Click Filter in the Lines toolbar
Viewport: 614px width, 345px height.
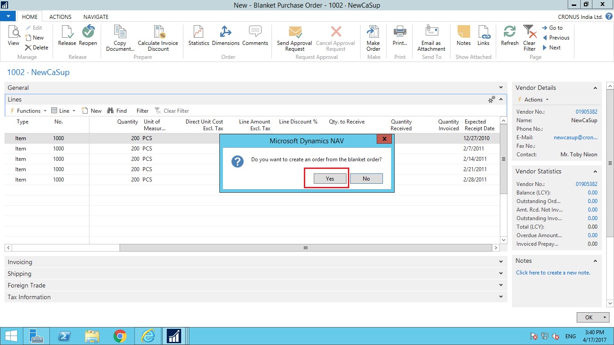[x=142, y=111]
